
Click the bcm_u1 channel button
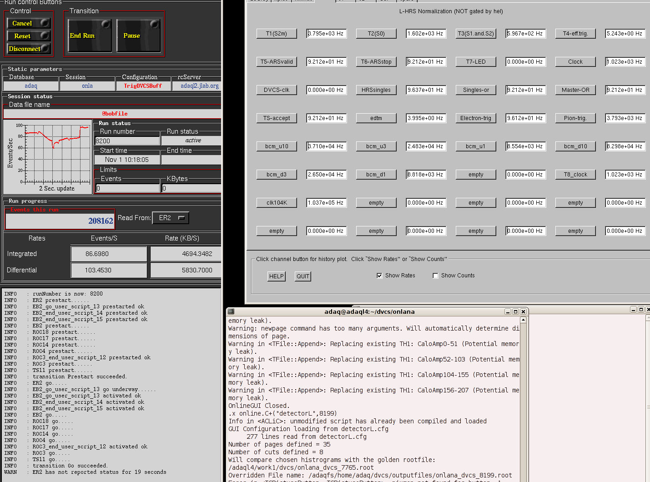tap(476, 146)
